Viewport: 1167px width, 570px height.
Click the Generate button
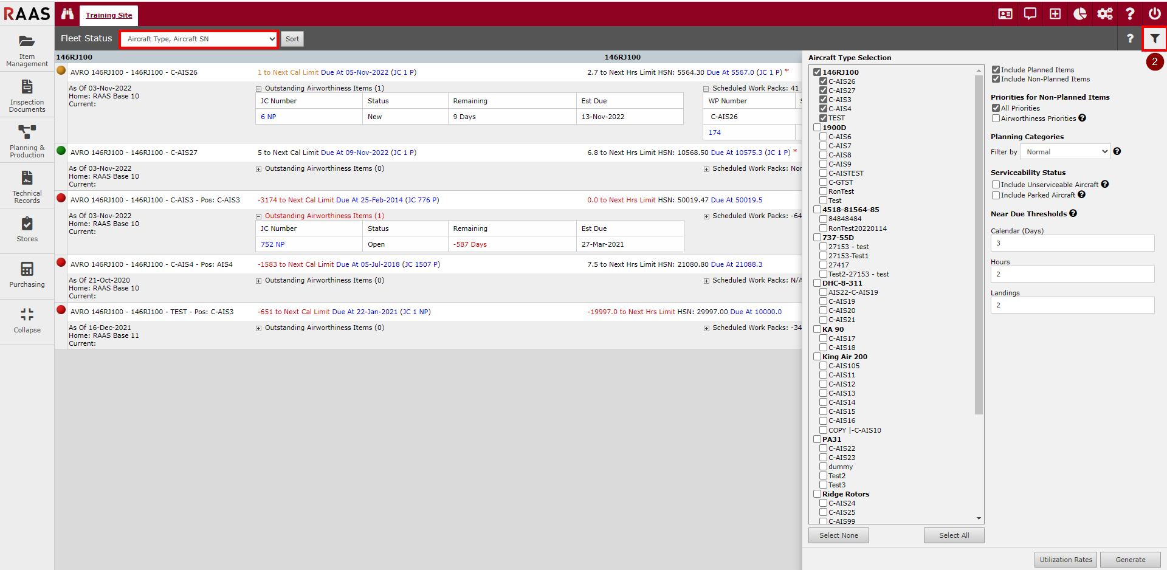[1130, 560]
